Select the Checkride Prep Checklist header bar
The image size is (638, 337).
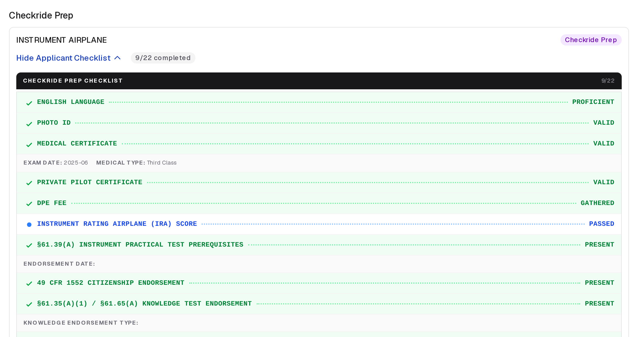(x=319, y=81)
